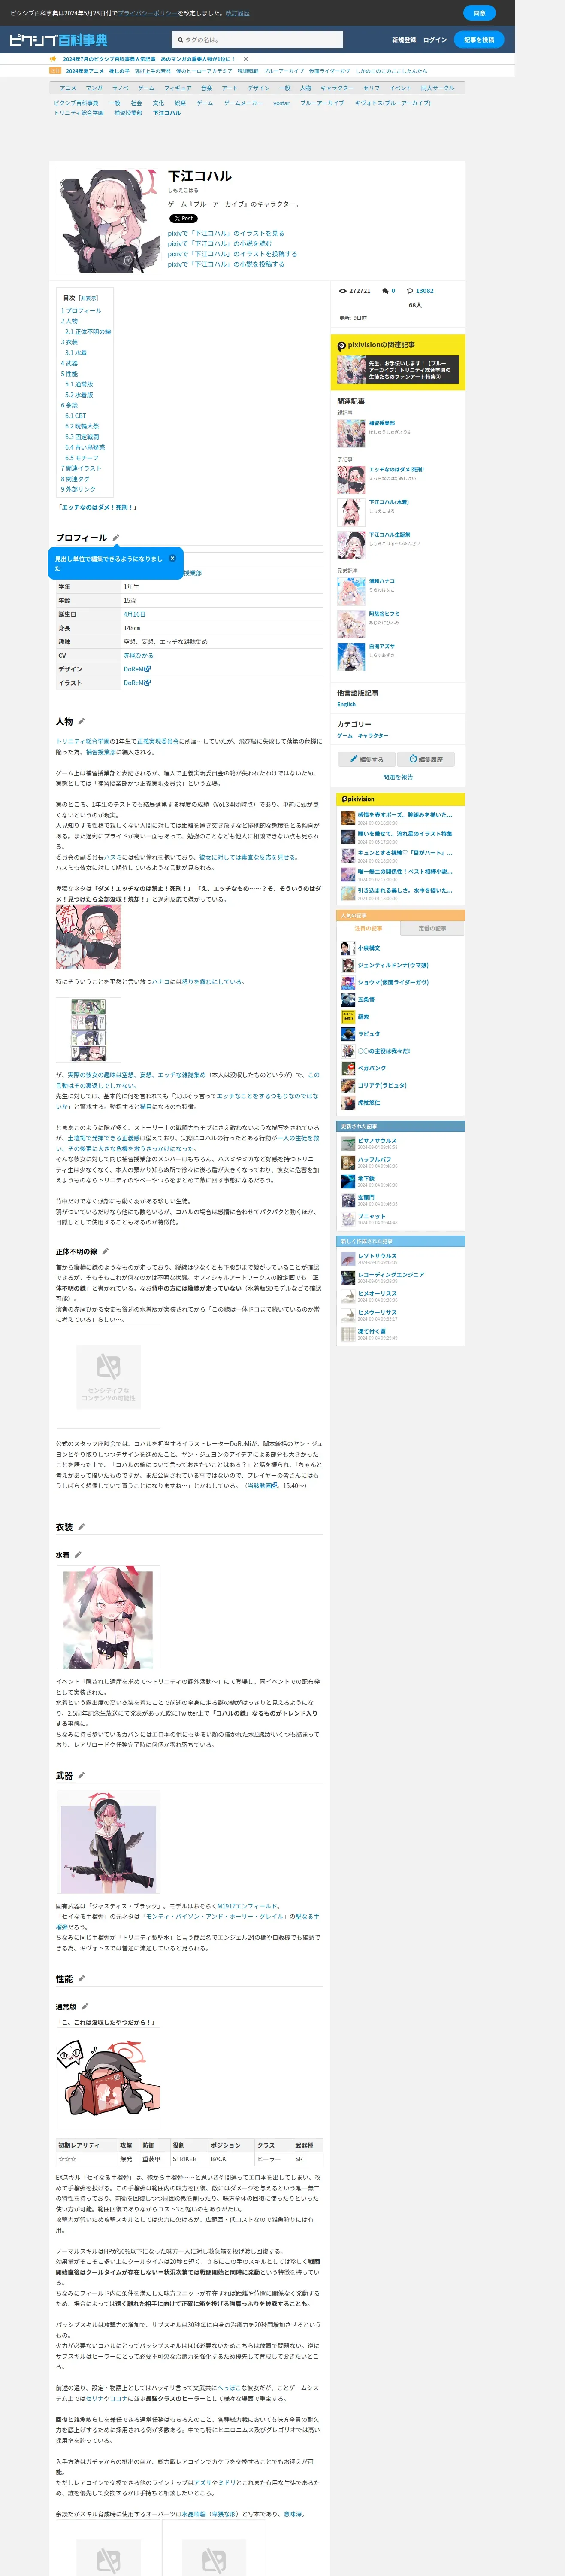Click the 問題を報告 link
Screen dimensions: 565x2576
[398, 777]
